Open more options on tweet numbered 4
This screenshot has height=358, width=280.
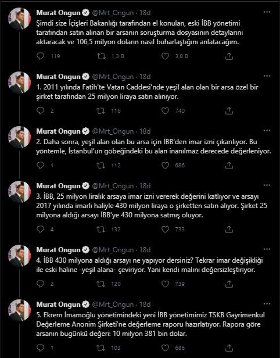[267, 249]
